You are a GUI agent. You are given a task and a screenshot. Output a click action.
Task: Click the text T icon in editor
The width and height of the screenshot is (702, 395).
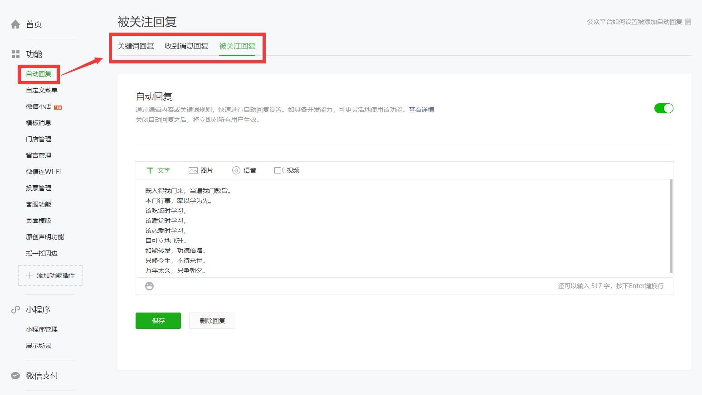pyautogui.click(x=150, y=170)
